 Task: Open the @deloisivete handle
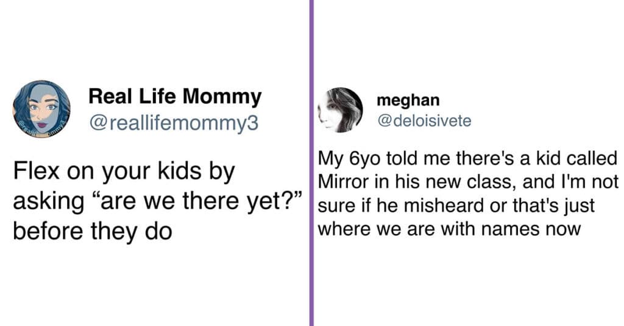[424, 120]
